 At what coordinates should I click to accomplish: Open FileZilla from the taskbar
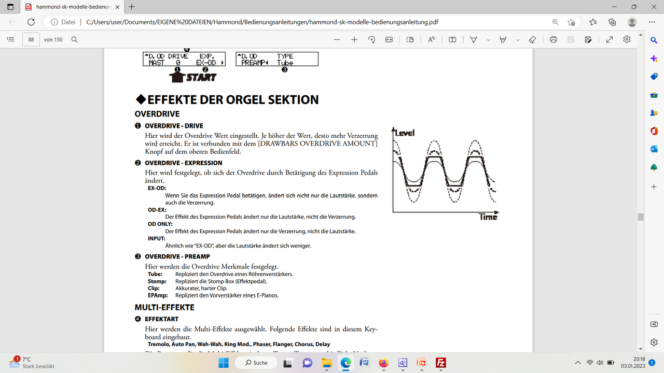coord(441,363)
